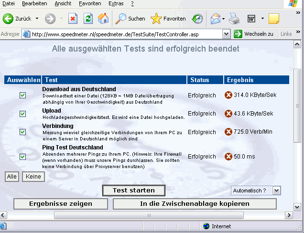Screen dimensions: 304x233
Task: Click the red X icon beside 725.0 Verb/Min
Action: [x=228, y=132]
